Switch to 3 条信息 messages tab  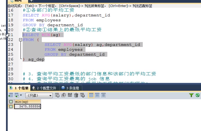pyautogui.click(x=70, y=88)
